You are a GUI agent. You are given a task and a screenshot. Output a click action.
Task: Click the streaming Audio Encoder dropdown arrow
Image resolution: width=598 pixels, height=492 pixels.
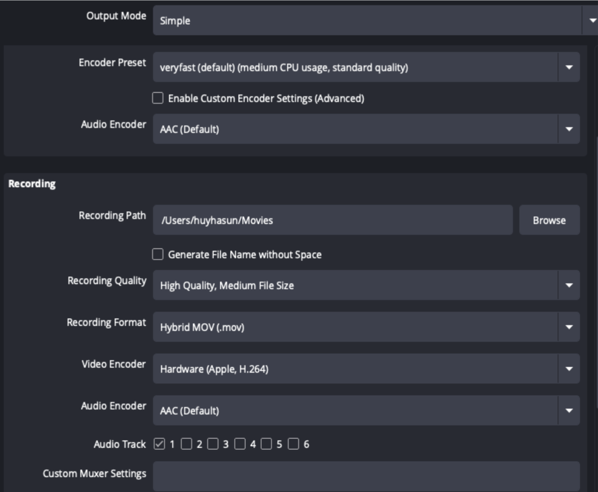569,129
